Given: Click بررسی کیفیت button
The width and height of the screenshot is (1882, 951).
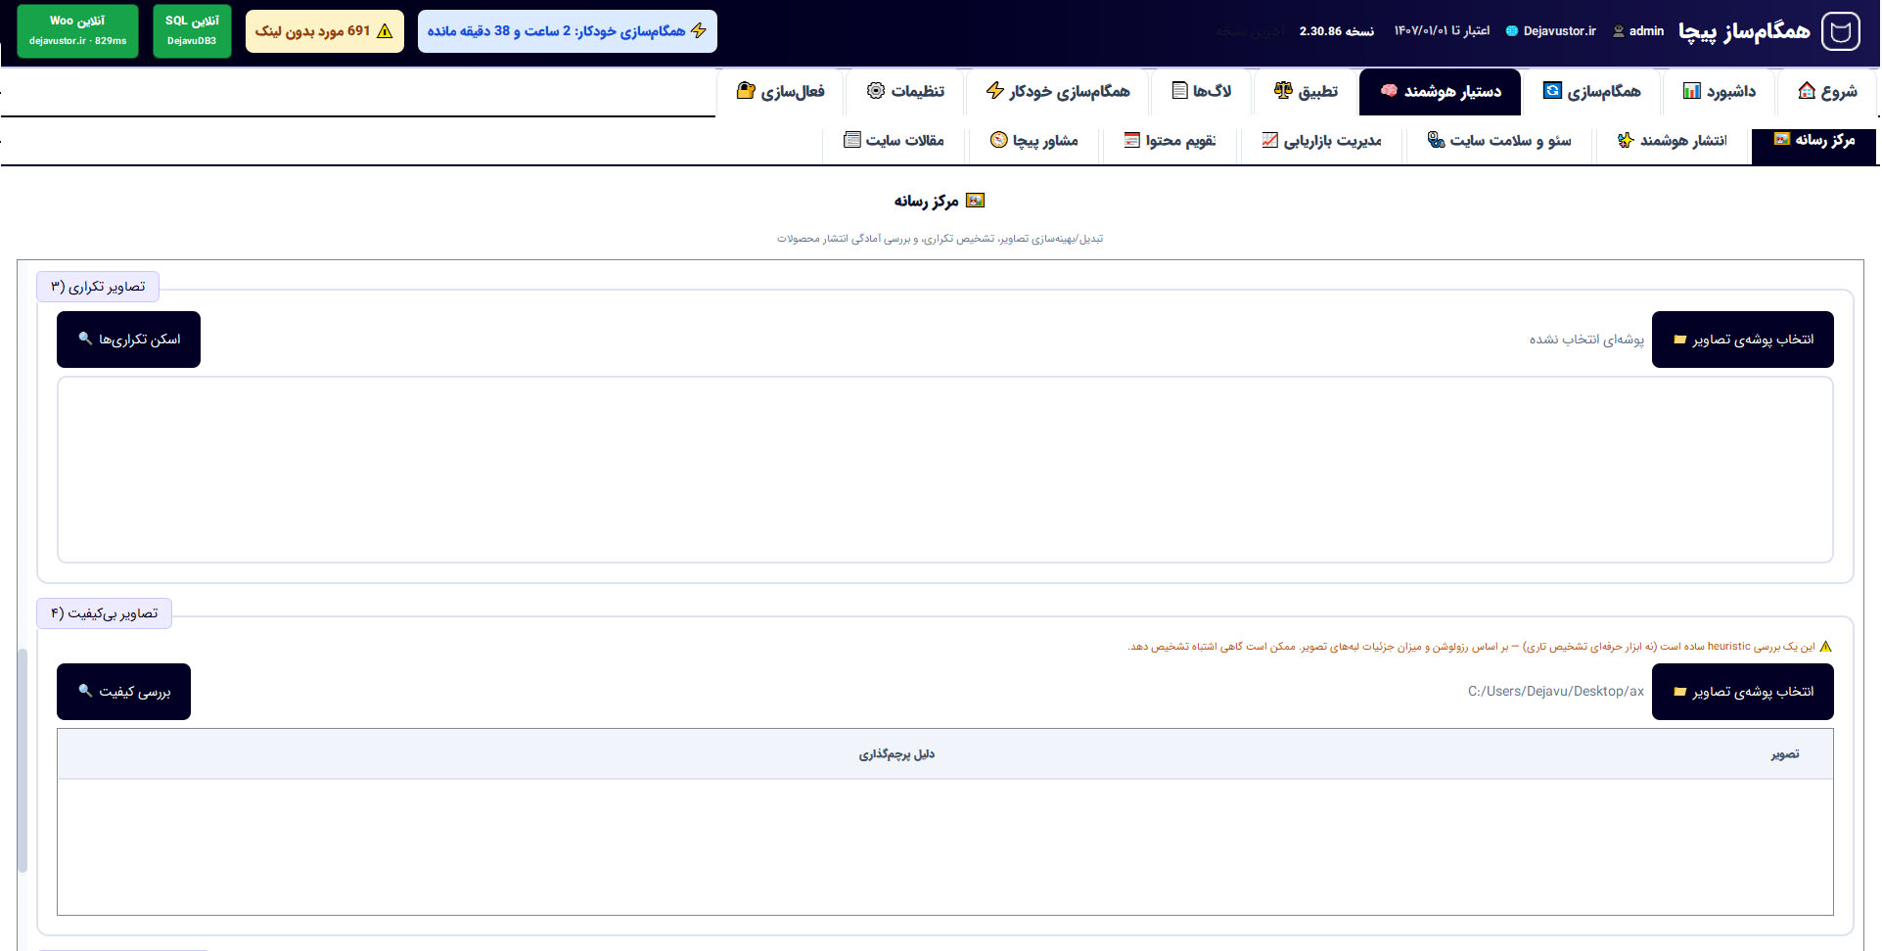Looking at the screenshot, I should [123, 692].
